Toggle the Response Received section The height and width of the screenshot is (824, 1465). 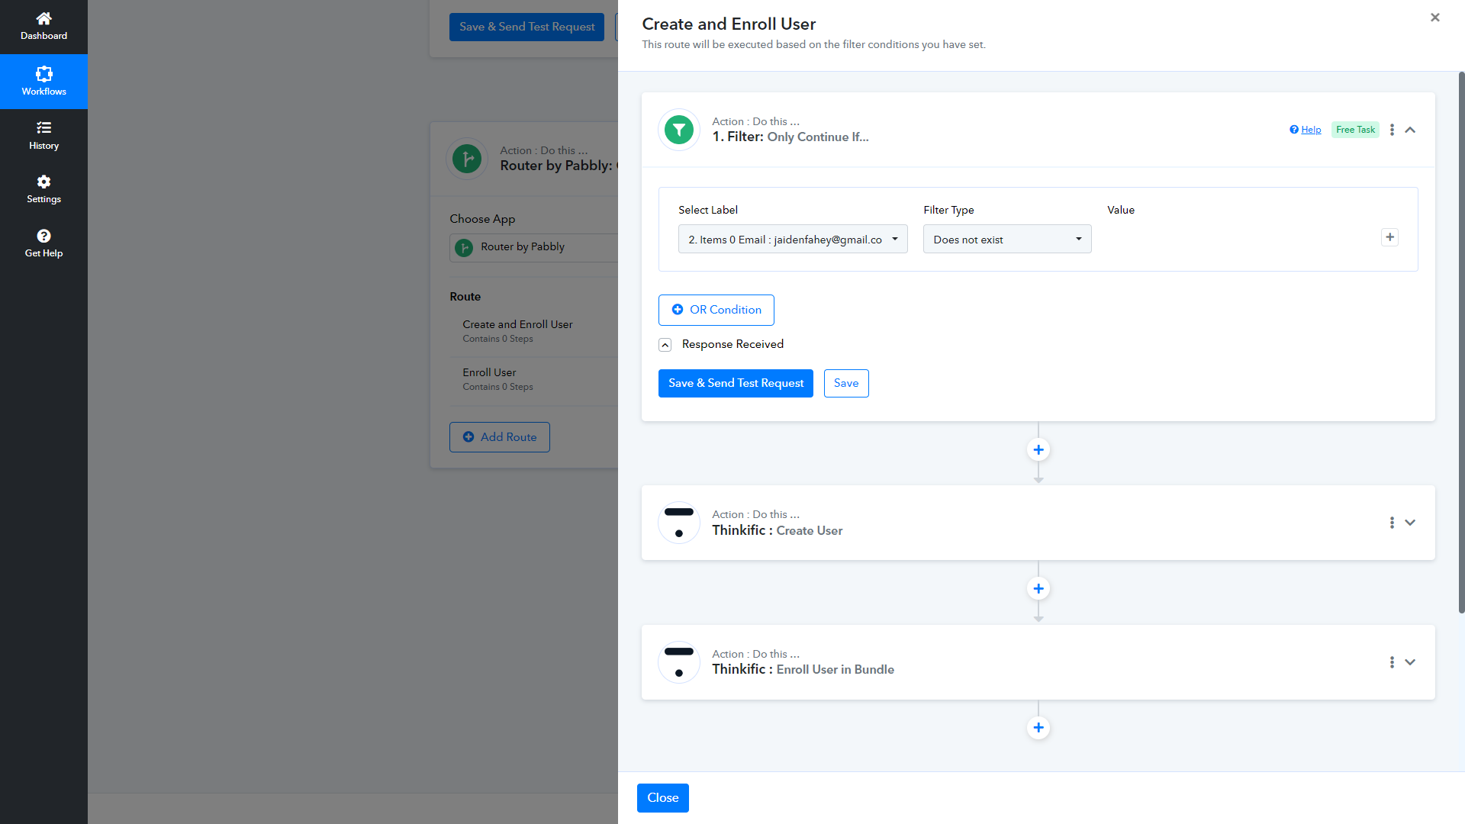pos(665,345)
